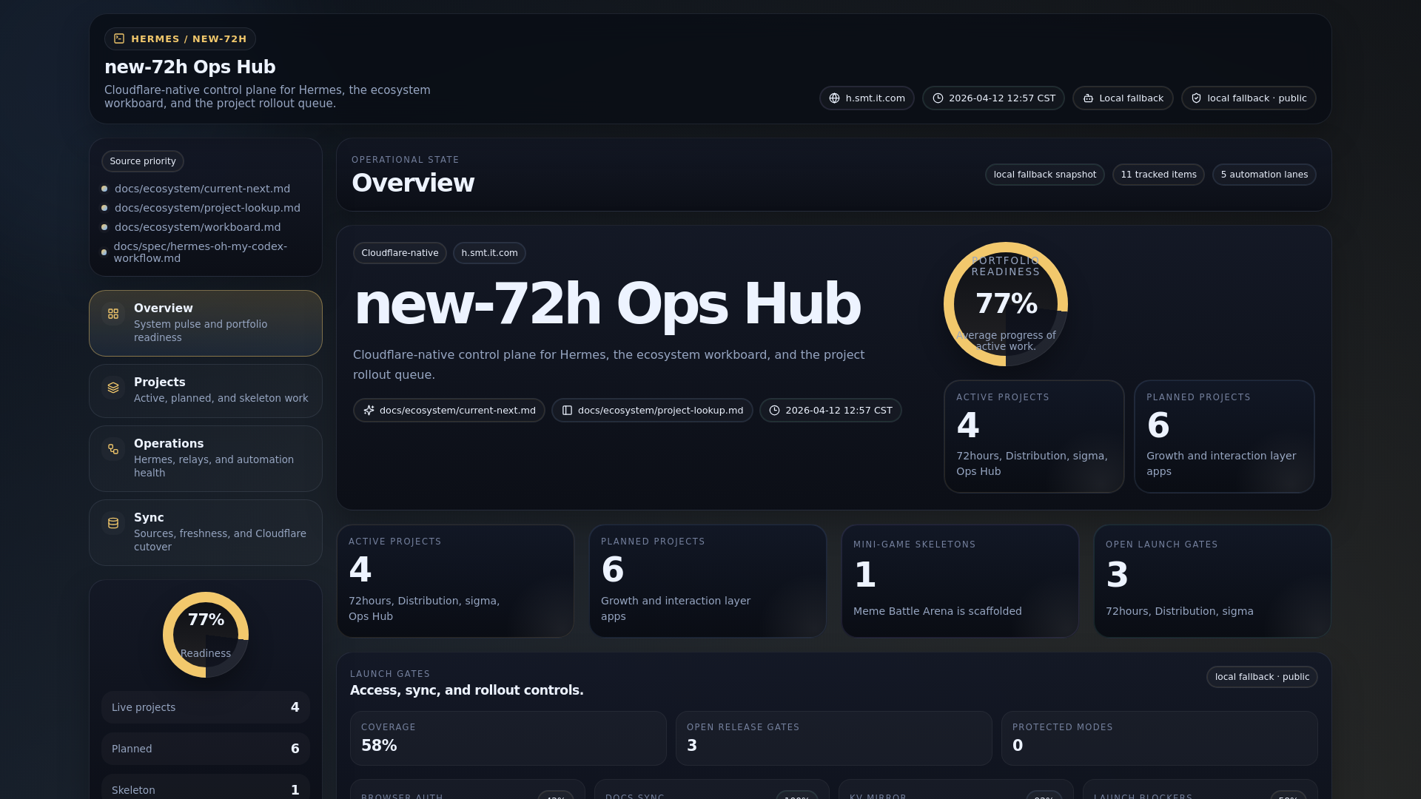1421x799 pixels.
Task: Click the panel icon beside docs/ecosystem/project-lookup.md chip
Action: [567, 411]
